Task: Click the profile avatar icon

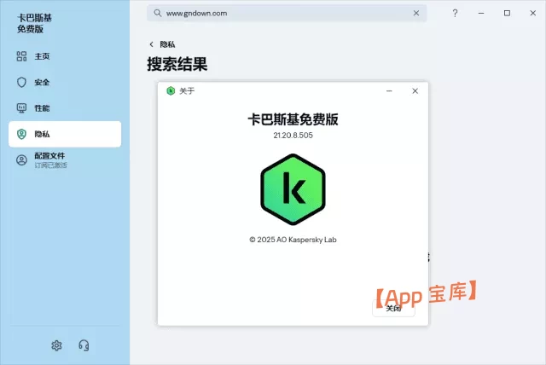Action: click(21, 160)
